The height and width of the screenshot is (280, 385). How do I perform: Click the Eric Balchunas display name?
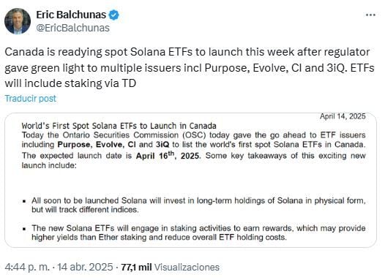[71, 15]
